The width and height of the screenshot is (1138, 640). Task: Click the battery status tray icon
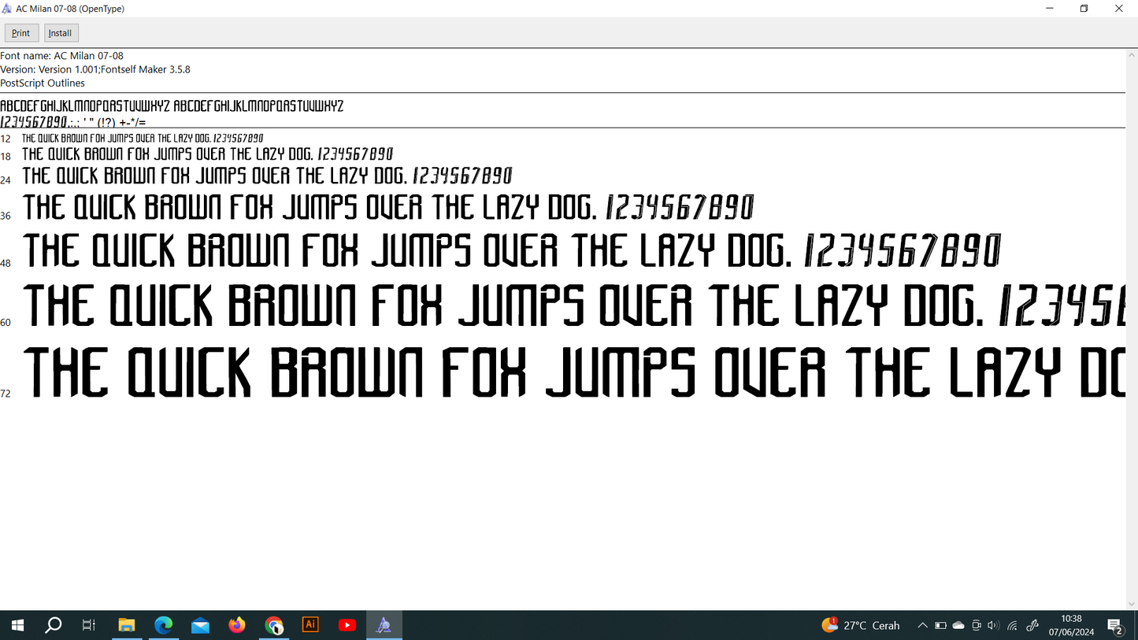click(940, 626)
